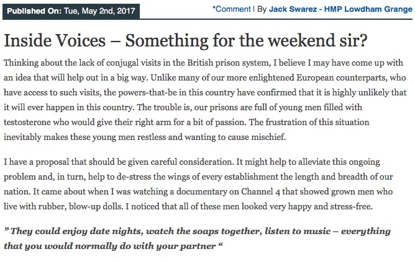
Task: Click the *Comment link
Action: pyautogui.click(x=232, y=9)
